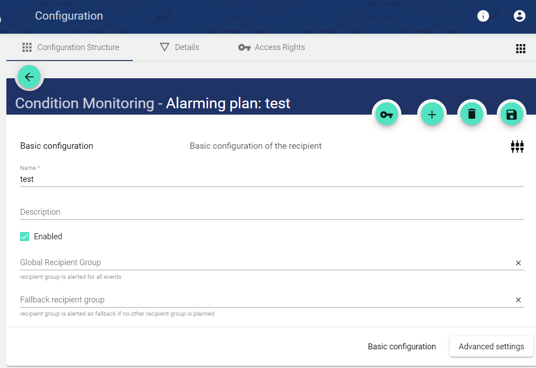Screen dimensions: 536x368
Task: Uncheck the Enabled checkbox
Action: coord(25,237)
